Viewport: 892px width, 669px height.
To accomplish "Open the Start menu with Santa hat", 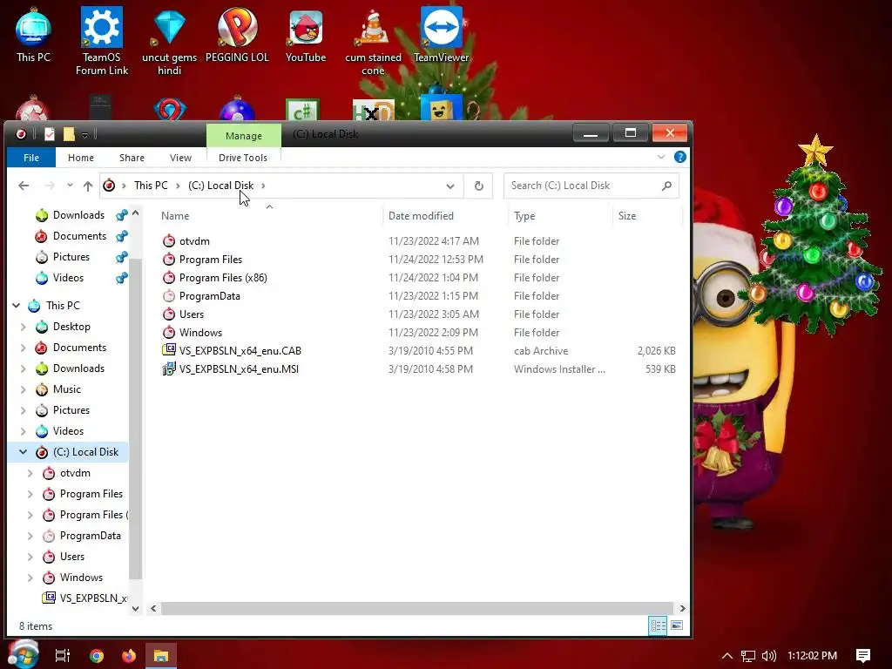I will pyautogui.click(x=23, y=654).
